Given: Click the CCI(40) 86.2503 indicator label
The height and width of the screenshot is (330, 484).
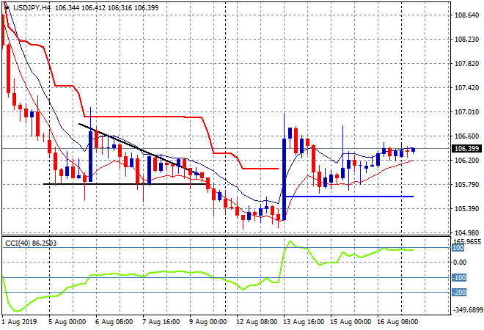Looking at the screenshot, I should pos(31,243).
